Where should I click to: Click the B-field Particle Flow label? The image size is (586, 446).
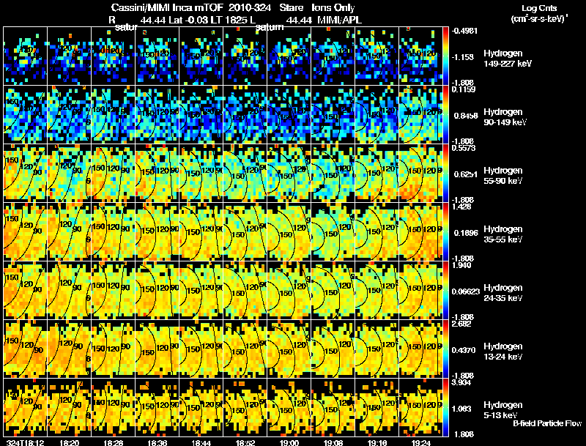[x=547, y=423]
